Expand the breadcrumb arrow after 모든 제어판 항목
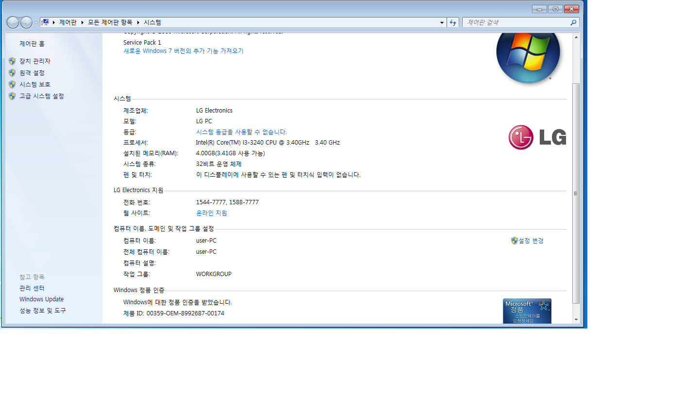 pyautogui.click(x=138, y=22)
